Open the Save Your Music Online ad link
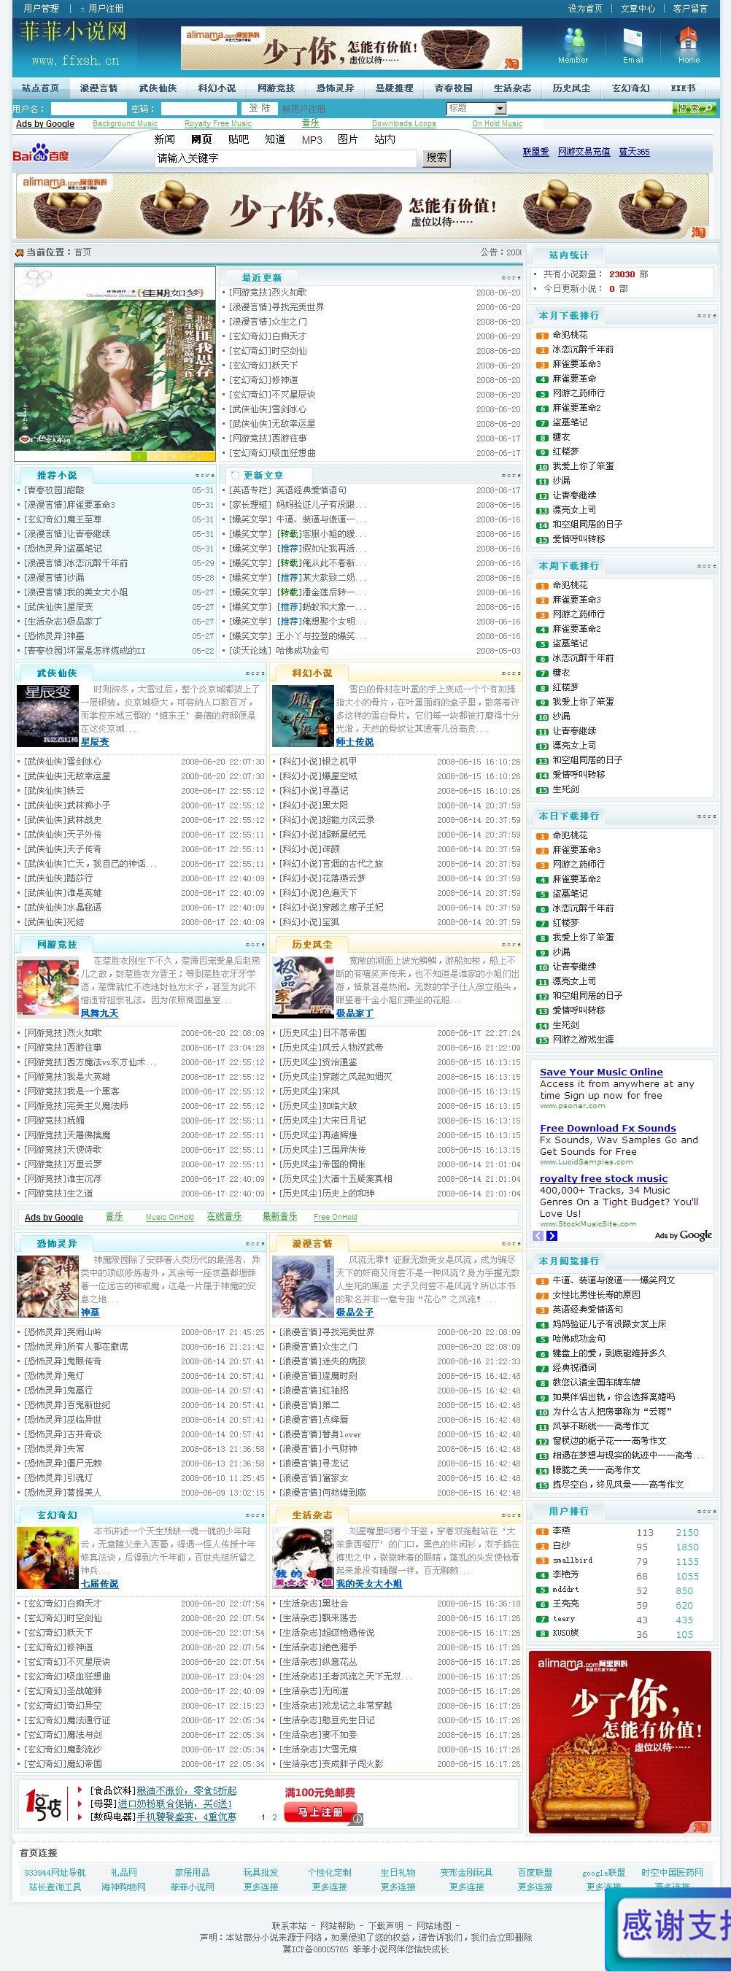 [601, 1072]
